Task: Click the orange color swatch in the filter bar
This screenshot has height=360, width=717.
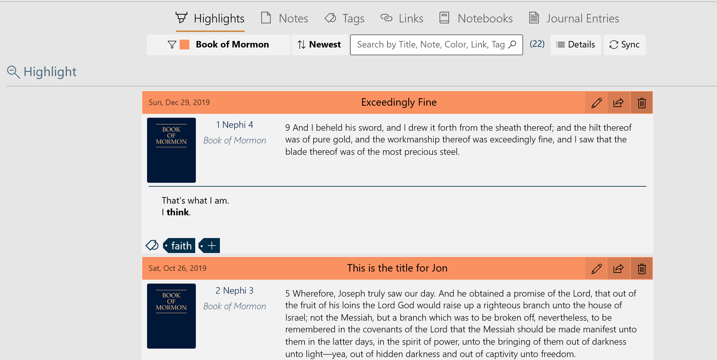Action: click(x=184, y=45)
